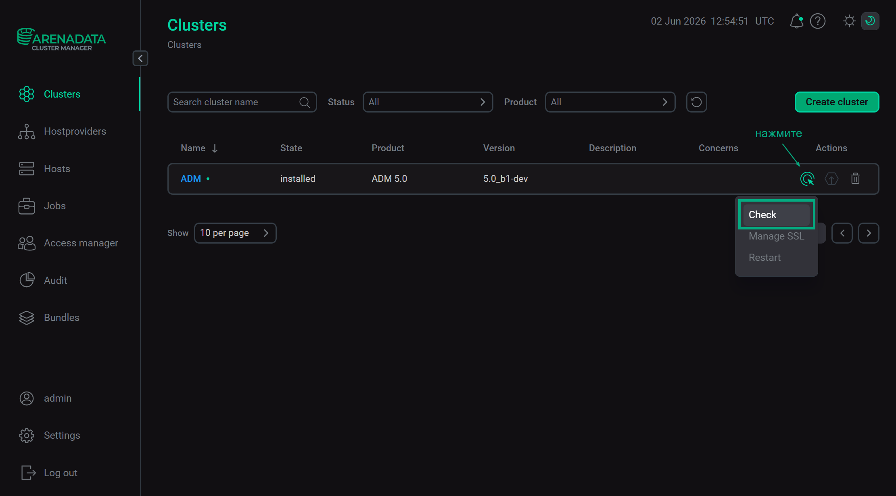Click the Version column header
This screenshot has width=896, height=496.
(x=499, y=148)
